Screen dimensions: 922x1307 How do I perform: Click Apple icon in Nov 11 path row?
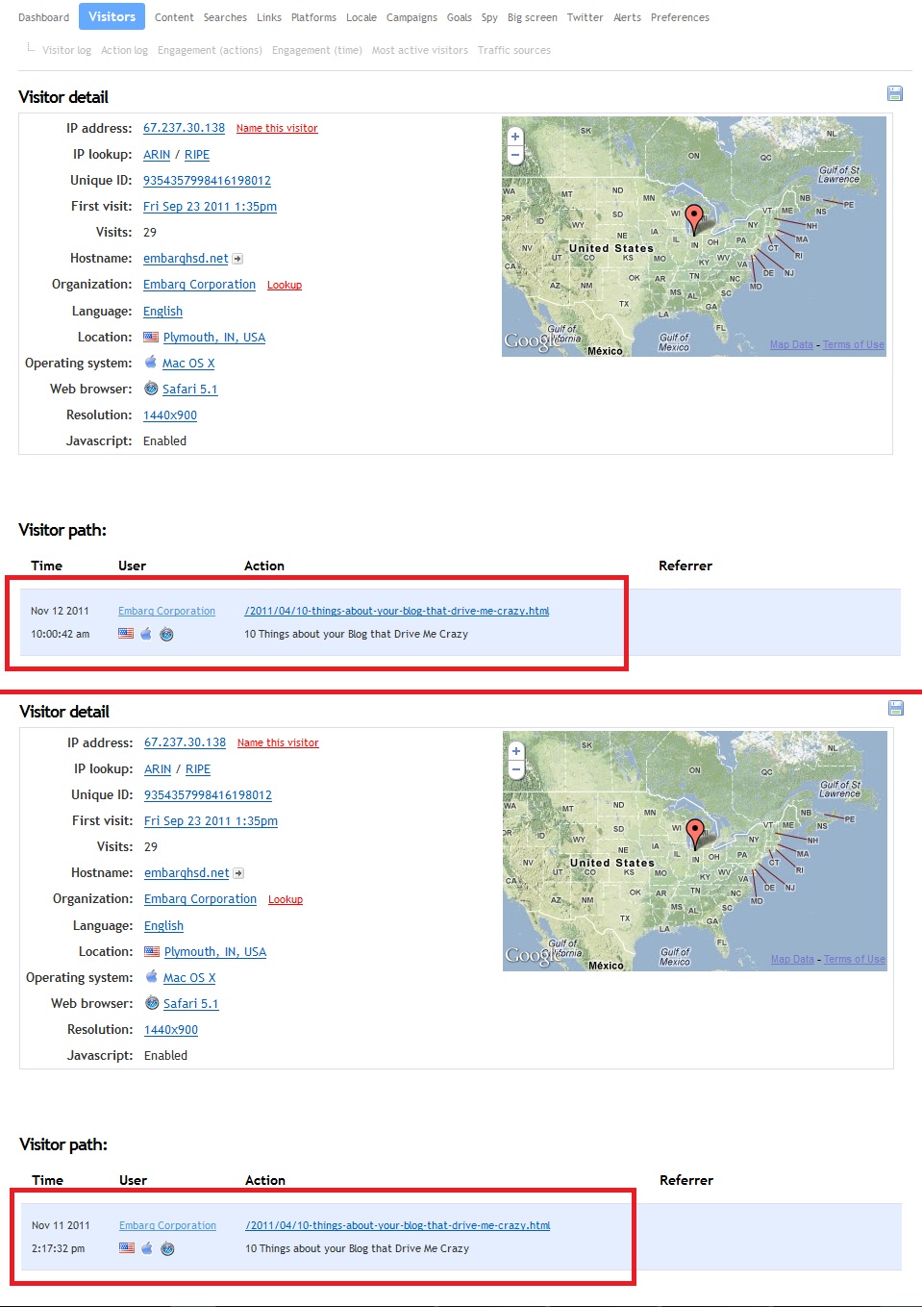click(147, 1248)
